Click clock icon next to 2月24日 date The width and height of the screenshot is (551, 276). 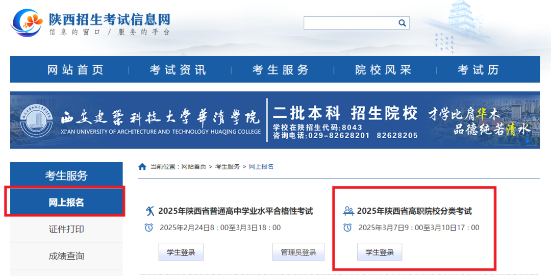click(149, 228)
